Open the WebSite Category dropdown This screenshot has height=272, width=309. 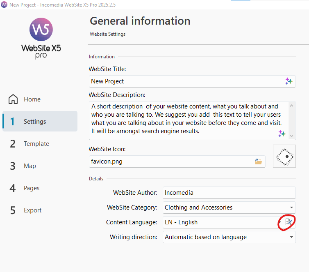pyautogui.click(x=229, y=207)
